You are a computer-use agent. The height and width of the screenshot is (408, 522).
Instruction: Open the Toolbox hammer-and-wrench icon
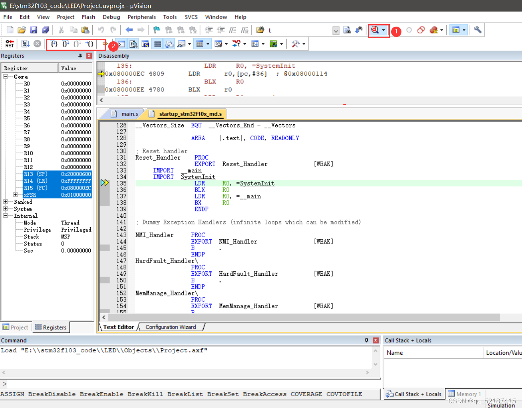[295, 44]
